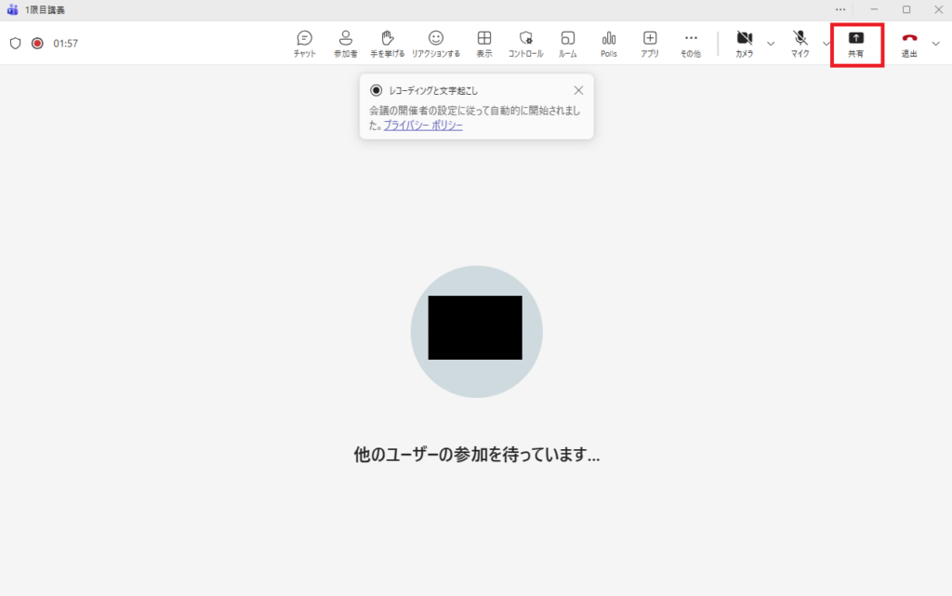952x596 pixels.
Task: Toggle the カメラ camera on
Action: (x=744, y=43)
